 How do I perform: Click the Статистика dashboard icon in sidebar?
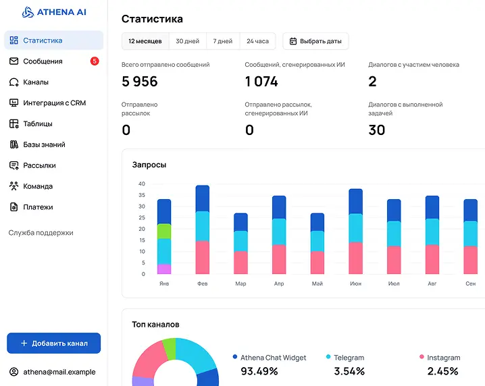click(x=14, y=40)
